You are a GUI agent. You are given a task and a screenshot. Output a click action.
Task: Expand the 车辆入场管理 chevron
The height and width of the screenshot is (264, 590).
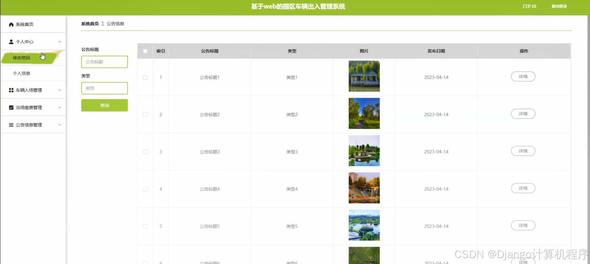60,90
